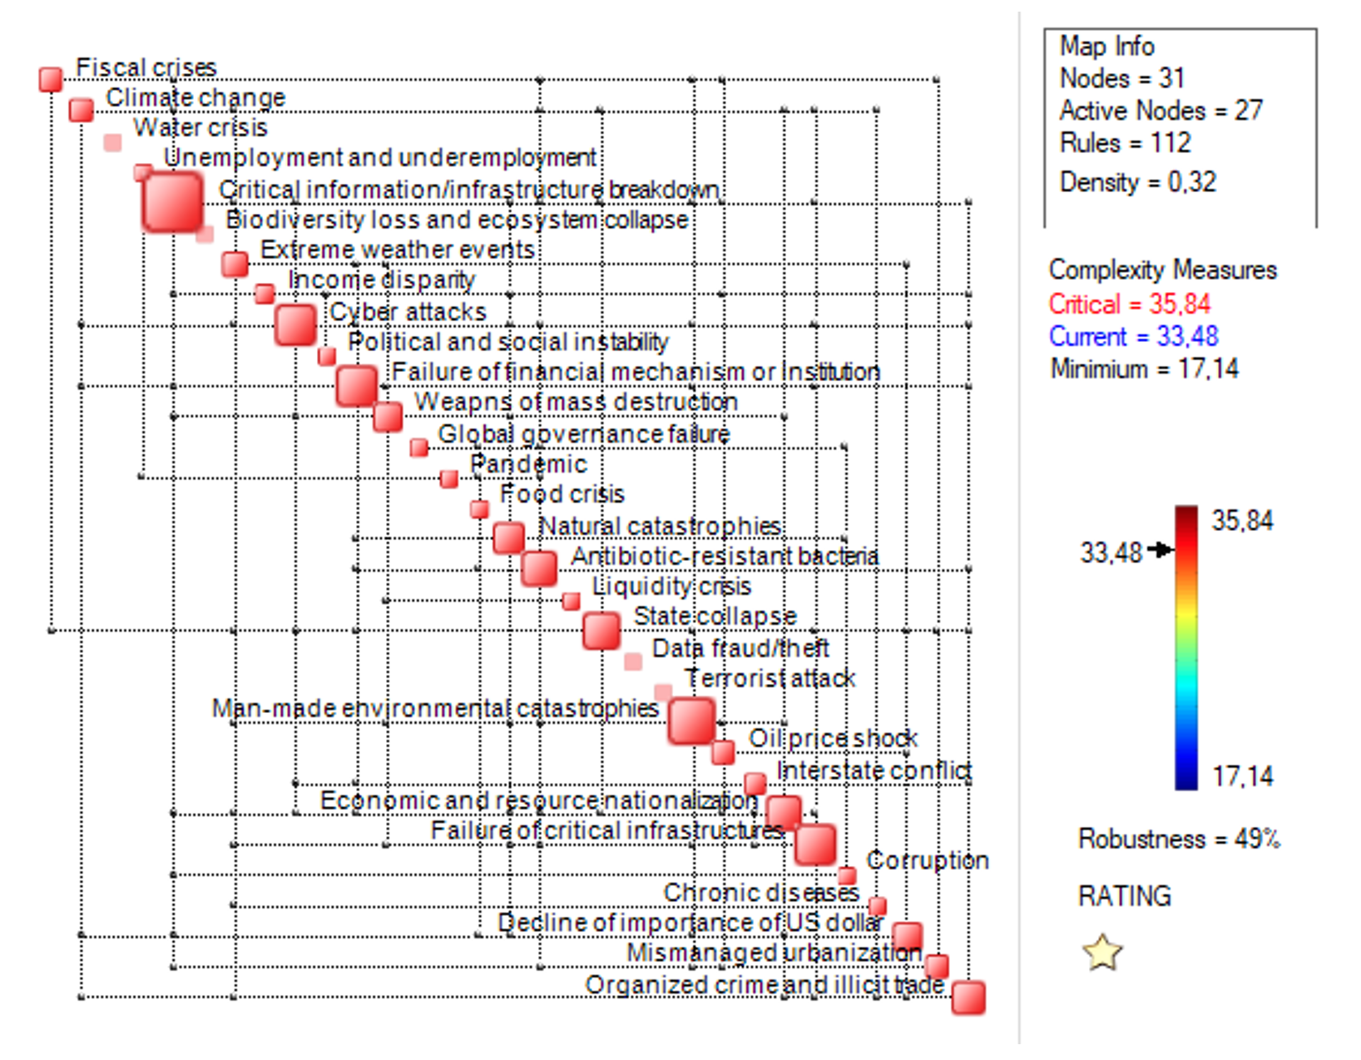Screen dimensions: 1361x1060
Task: Click the Fiscal crises node square
Action: 51,80
